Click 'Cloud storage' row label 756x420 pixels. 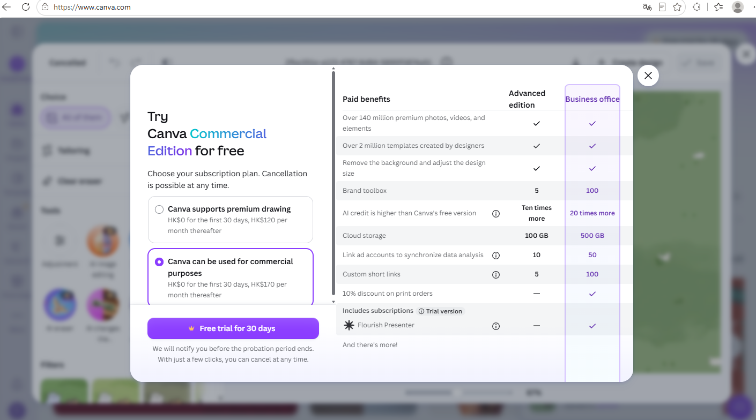pyautogui.click(x=364, y=236)
